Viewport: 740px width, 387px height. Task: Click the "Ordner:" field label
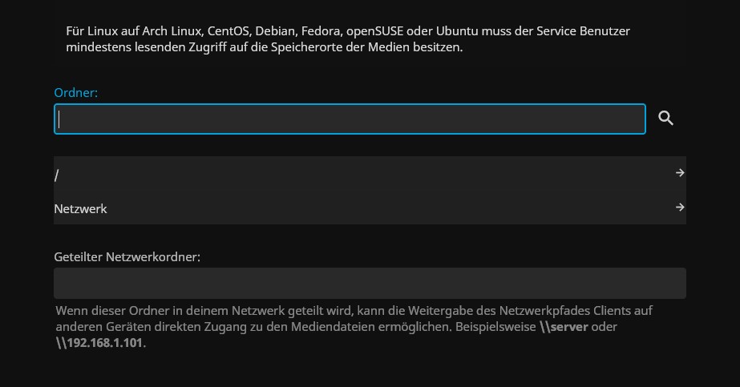75,93
